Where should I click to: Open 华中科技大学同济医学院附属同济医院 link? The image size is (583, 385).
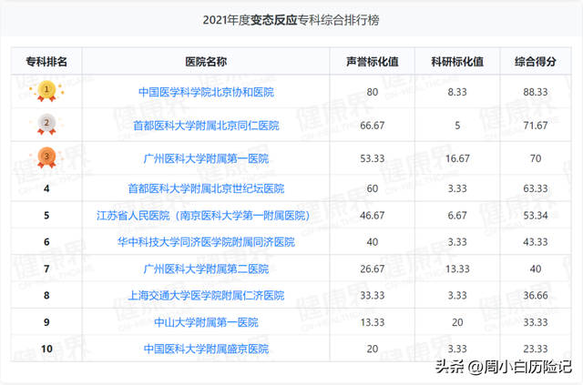tap(206, 242)
